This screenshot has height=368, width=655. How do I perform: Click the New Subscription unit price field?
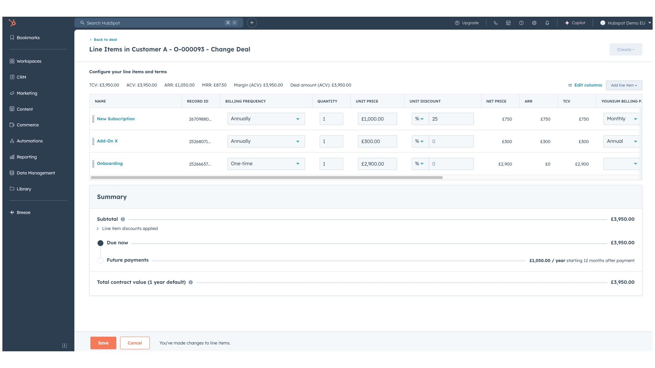[x=377, y=119]
